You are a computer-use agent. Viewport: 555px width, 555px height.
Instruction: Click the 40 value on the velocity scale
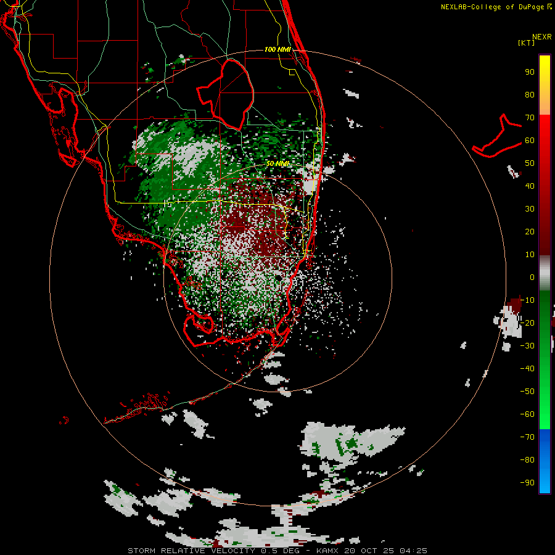[x=530, y=186]
